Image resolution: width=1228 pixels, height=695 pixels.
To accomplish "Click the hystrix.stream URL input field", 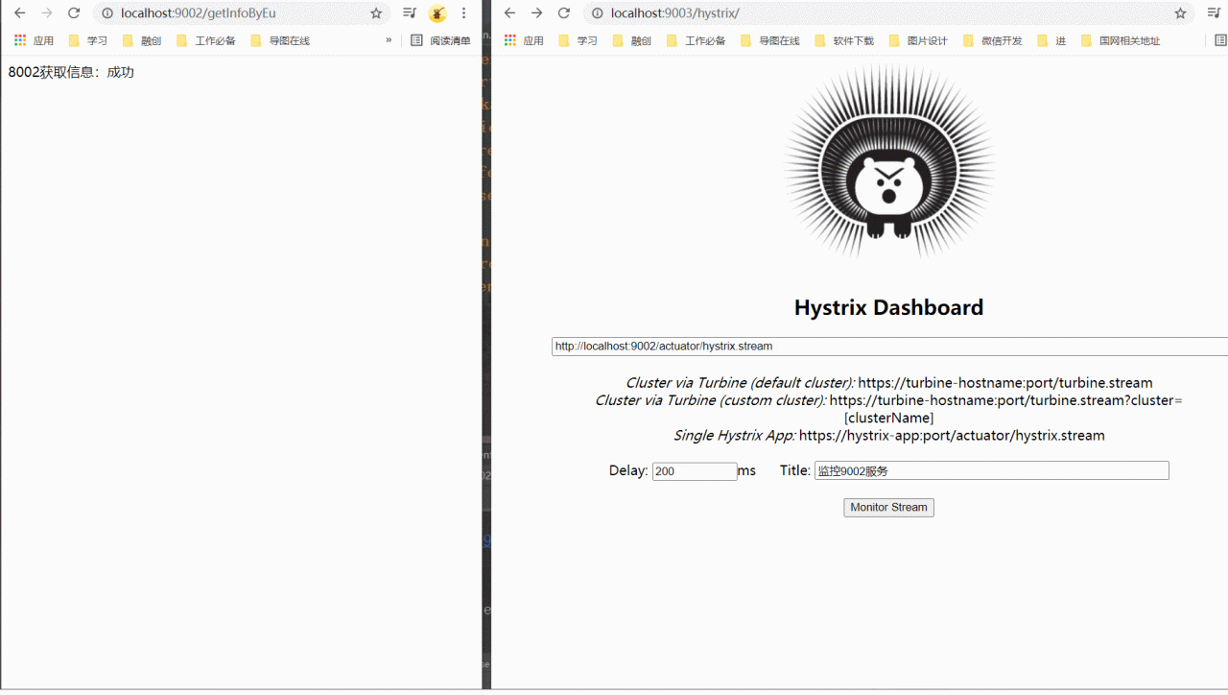I will tap(889, 347).
